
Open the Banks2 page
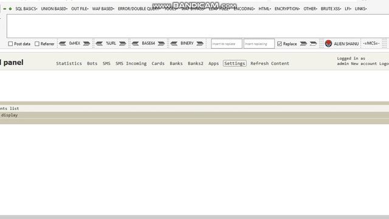[196, 63]
